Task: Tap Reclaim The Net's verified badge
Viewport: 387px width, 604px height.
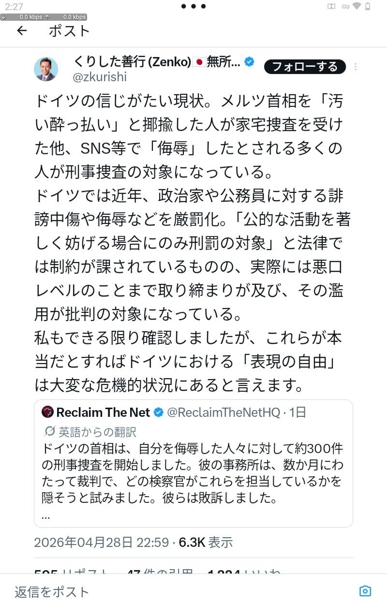Action: pyautogui.click(x=158, y=412)
